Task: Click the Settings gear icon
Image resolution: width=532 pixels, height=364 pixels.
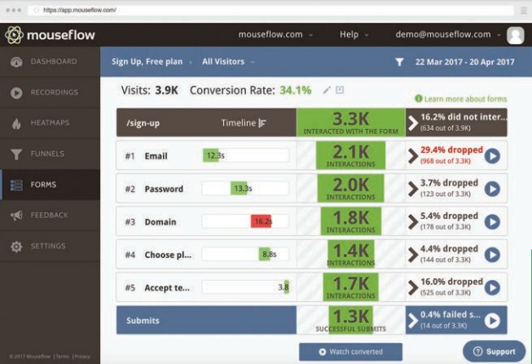Action: tap(16, 247)
